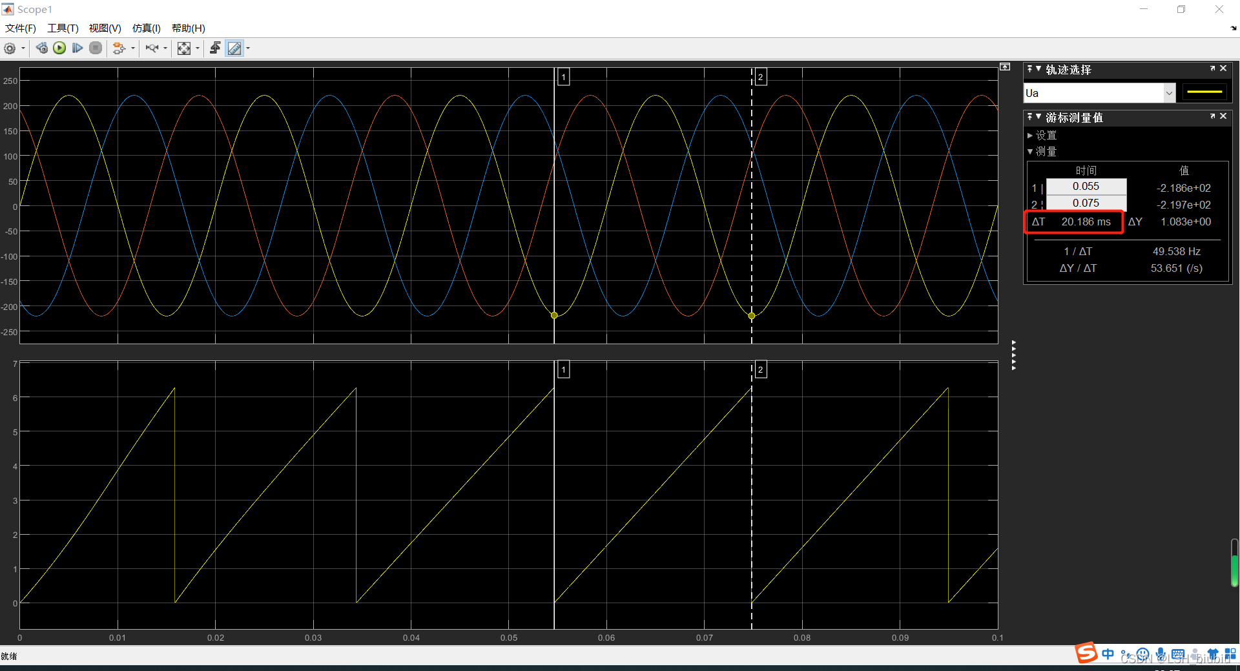Image resolution: width=1240 pixels, height=671 pixels.
Task: Click cursor 1 value -2.186e+02
Action: [1184, 189]
